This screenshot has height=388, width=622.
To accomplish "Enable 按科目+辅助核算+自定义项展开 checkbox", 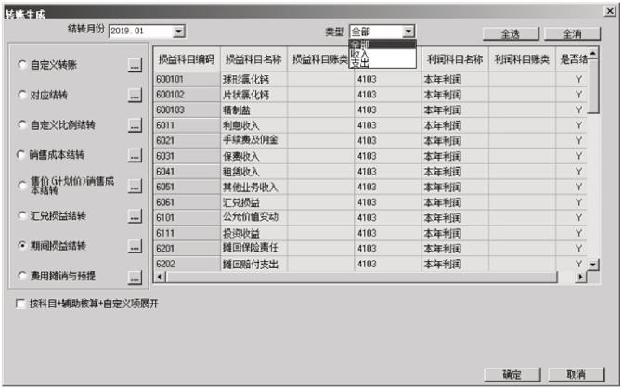I will [19, 304].
